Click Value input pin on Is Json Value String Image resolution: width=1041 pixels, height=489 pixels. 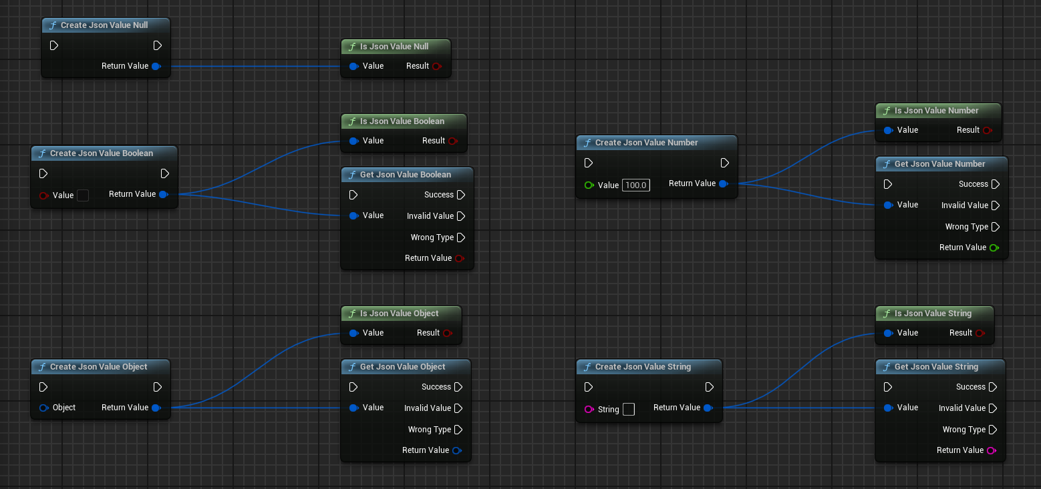(889, 333)
